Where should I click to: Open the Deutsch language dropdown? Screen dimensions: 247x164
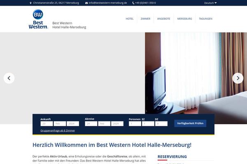(210, 3)
